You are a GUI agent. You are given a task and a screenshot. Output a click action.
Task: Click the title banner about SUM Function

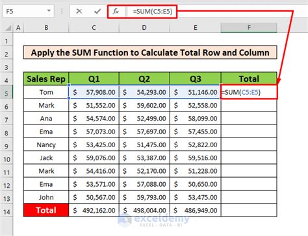pyautogui.click(x=150, y=53)
